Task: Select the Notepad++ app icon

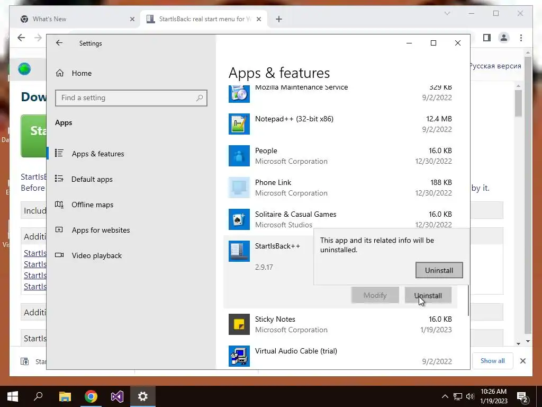Action: click(239, 124)
